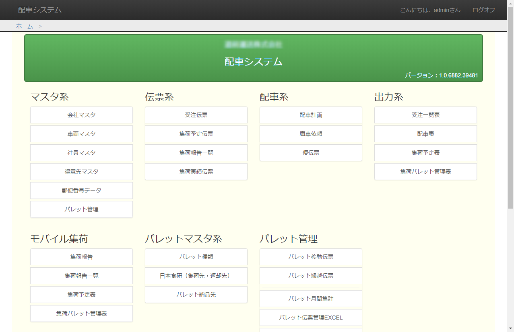
Task: Open 集荷パレット管理表 under 出力系
Action: [x=425, y=172]
